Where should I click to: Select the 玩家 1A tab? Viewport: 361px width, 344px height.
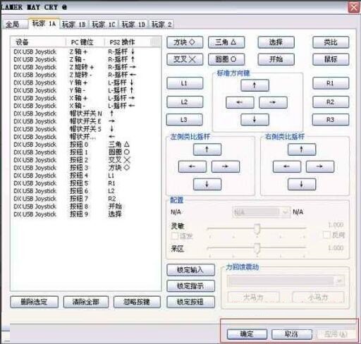(x=44, y=23)
